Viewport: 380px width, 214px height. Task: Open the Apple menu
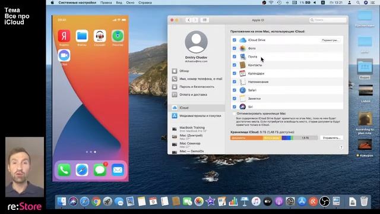coord(52,2)
